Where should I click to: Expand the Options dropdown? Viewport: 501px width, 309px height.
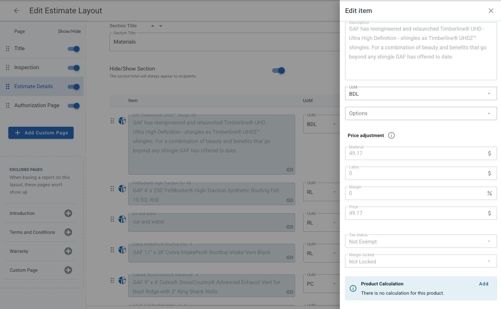421,113
